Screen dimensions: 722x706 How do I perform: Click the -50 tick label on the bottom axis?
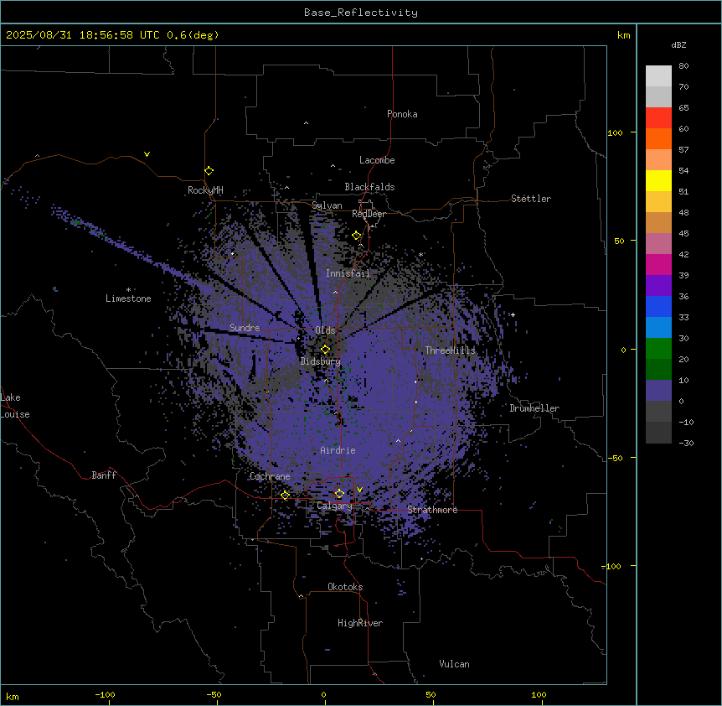214,694
